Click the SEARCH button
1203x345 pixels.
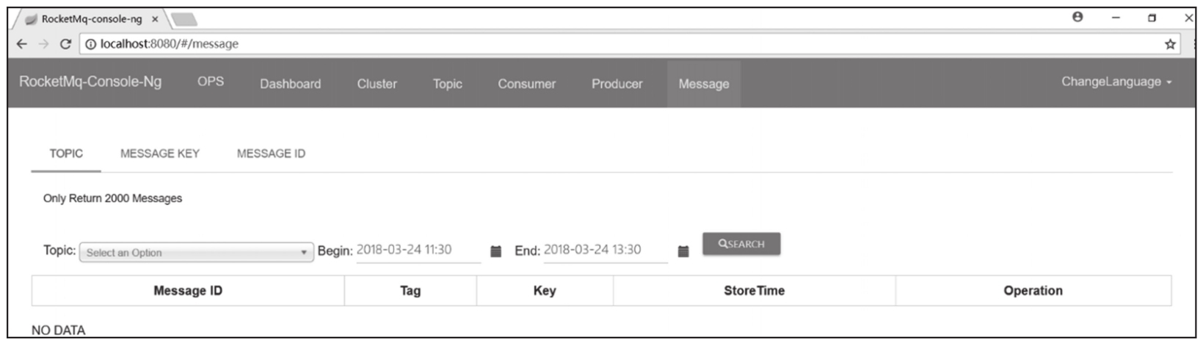click(741, 244)
